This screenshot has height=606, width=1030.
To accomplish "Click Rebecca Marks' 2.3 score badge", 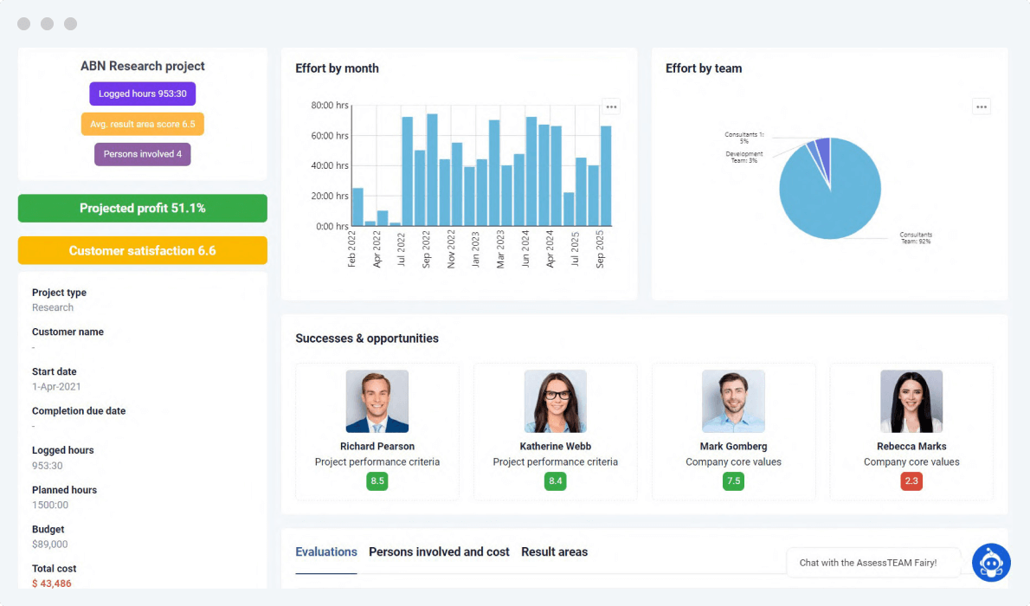I will tap(911, 480).
